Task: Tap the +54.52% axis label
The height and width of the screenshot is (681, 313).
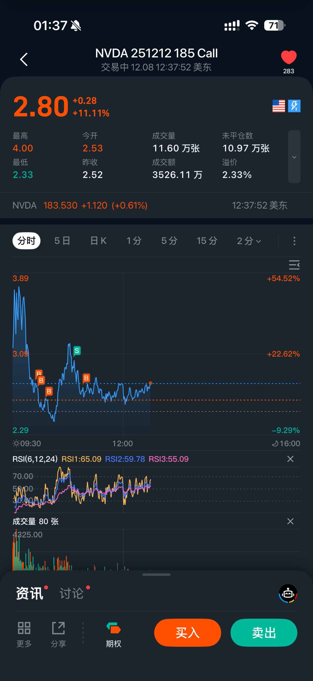Action: tap(283, 278)
